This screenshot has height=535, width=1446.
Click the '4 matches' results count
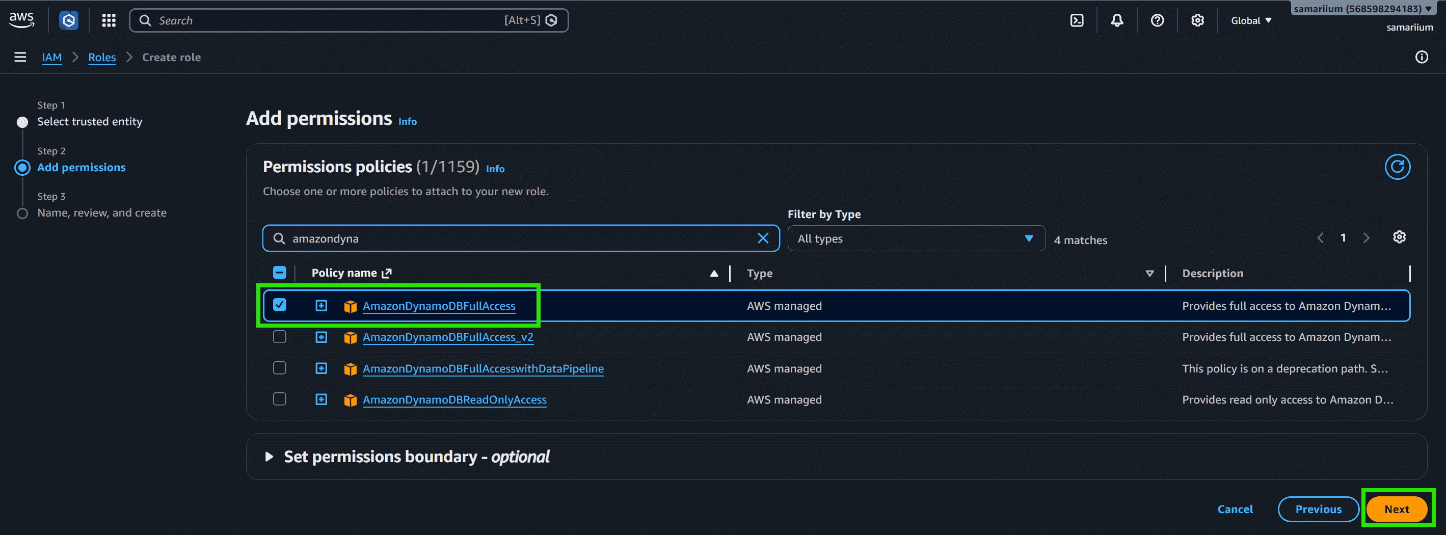click(x=1081, y=240)
